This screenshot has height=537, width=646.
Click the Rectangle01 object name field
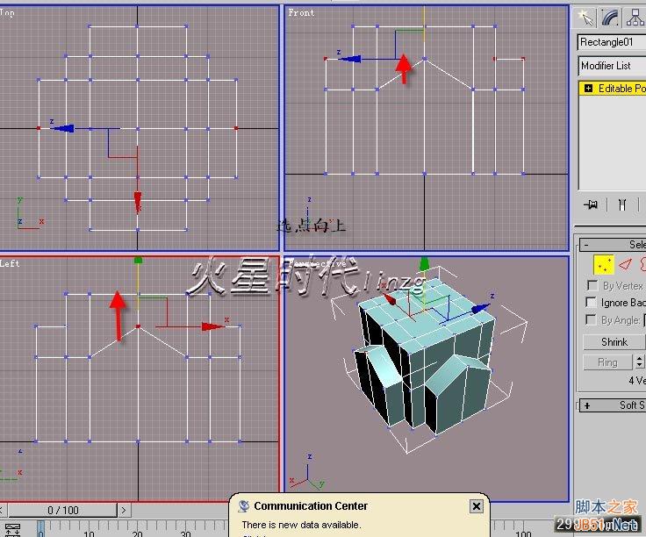click(612, 42)
